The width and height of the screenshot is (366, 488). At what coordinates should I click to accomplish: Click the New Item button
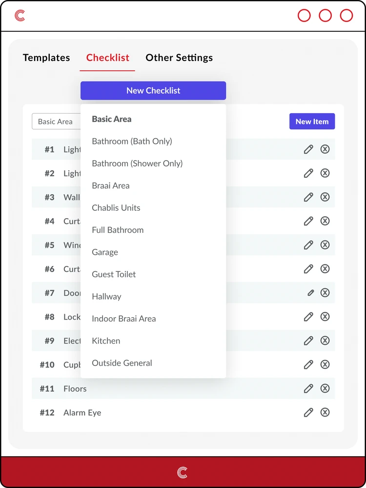312,121
